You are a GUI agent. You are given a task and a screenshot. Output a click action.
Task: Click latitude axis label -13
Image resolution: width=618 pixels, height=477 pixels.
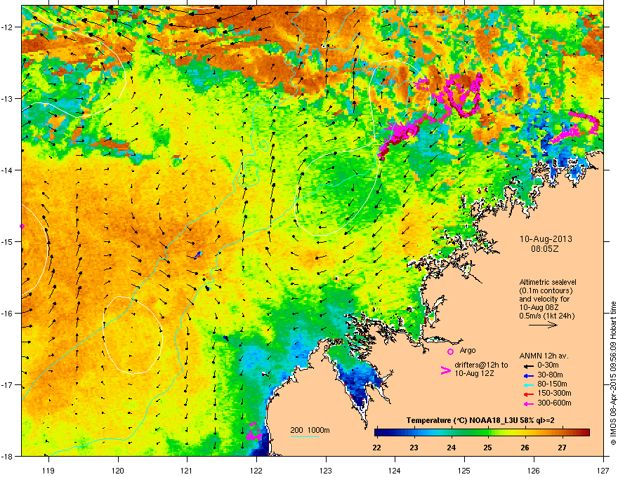(x=8, y=99)
